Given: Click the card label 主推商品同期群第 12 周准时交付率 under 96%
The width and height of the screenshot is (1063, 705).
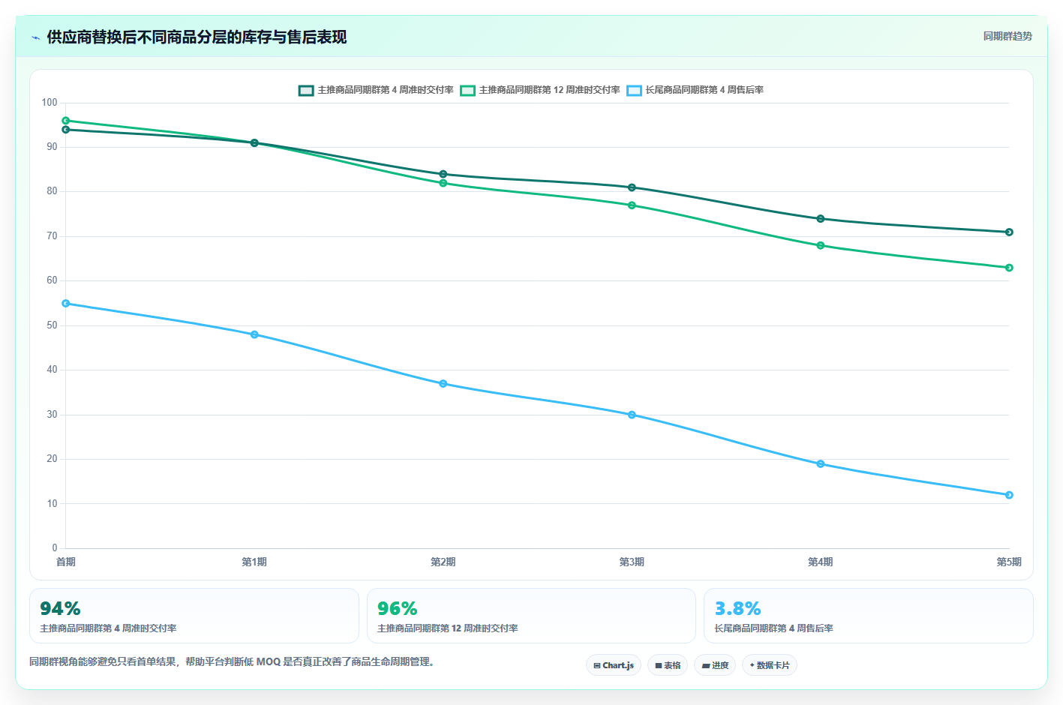Looking at the screenshot, I should (x=448, y=628).
